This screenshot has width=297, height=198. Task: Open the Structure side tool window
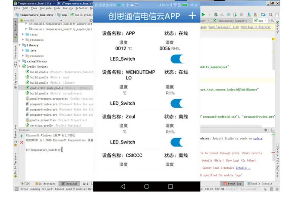point(15,56)
